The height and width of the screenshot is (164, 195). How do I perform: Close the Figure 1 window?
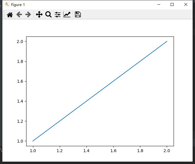pos(186,4)
